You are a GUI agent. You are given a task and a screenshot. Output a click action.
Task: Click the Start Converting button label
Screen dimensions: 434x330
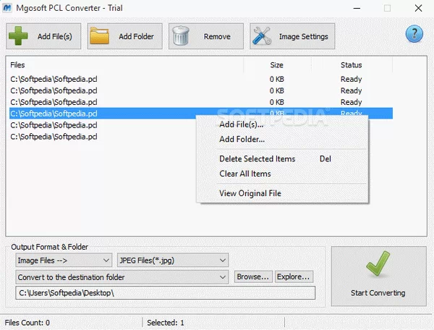378,293
